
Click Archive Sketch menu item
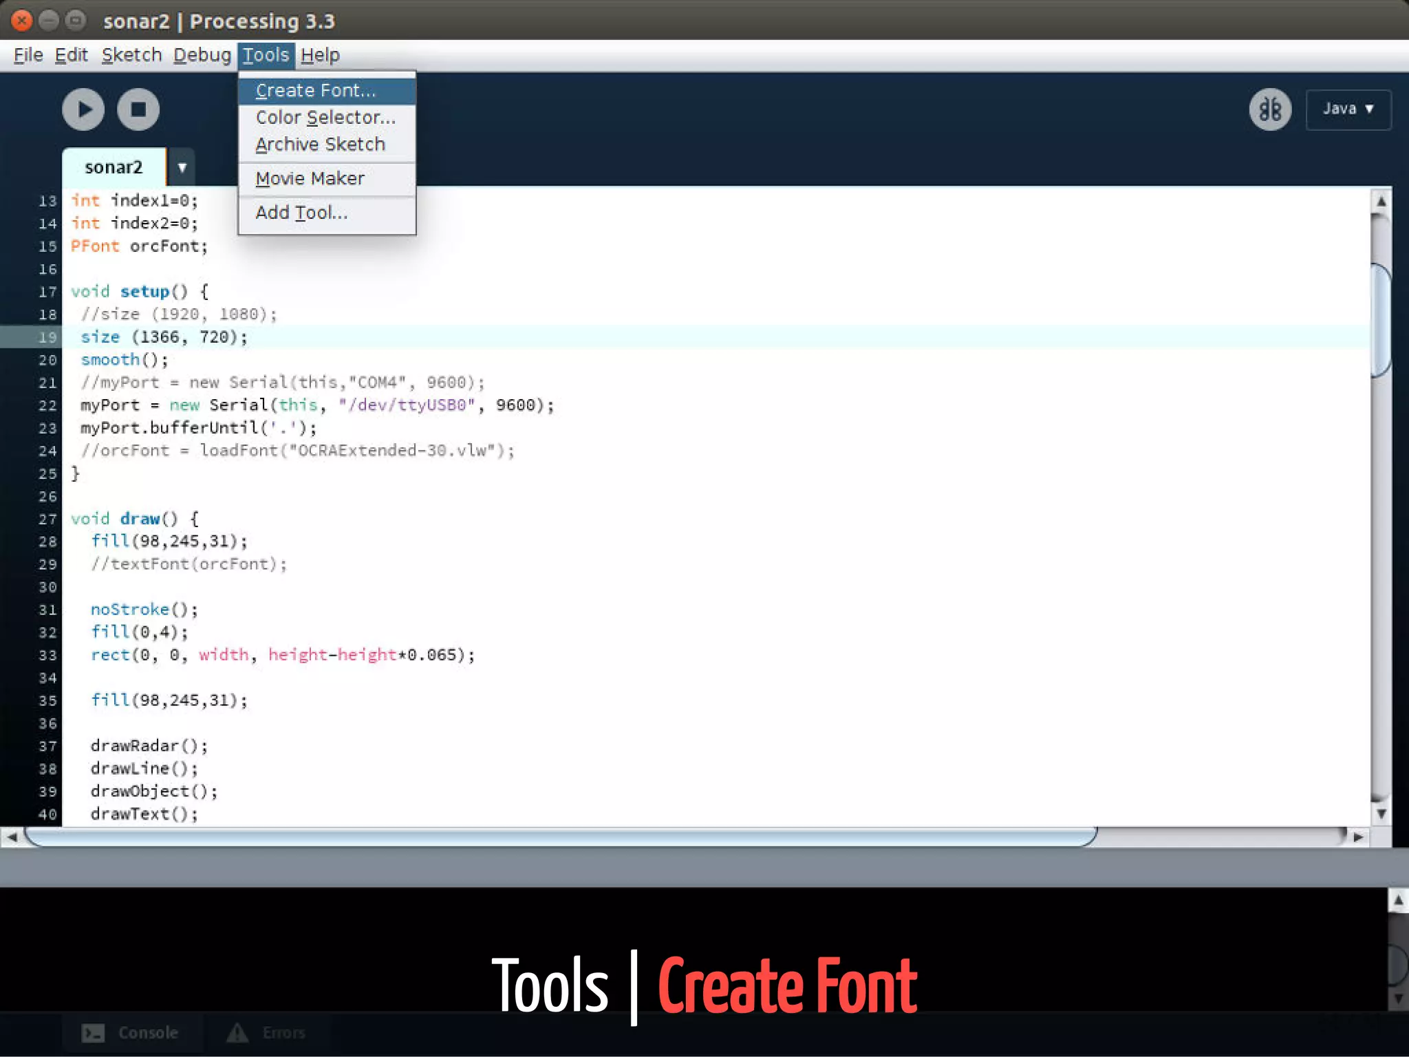click(320, 145)
